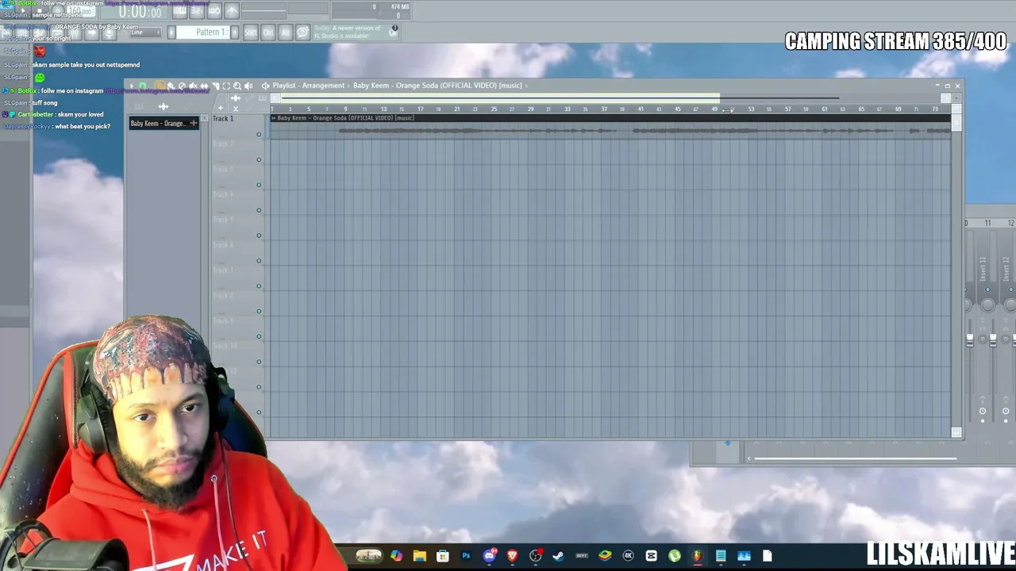Open Microsoft Store from the taskbar
Image resolution: width=1016 pixels, height=571 pixels.
point(443,556)
